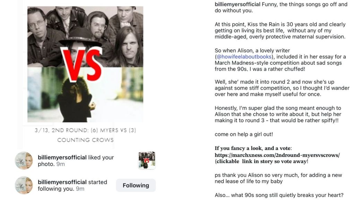Viewport: 355px width, 200px height.
Task: Click the red VS graphic on image
Action: (81, 64)
